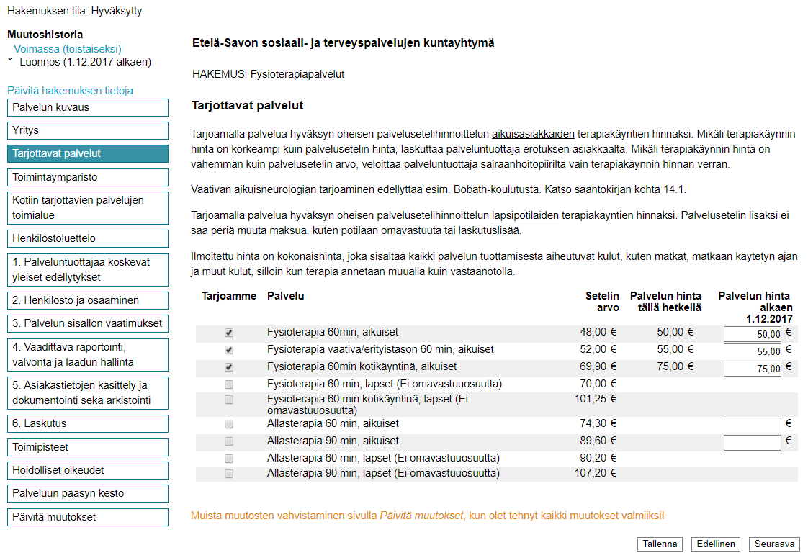Screen dimensions: 808x558
Task: Open Voimassa (toistaiseksi) history link
Action: (68, 49)
